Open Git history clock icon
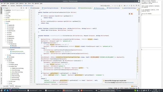 (x=131, y=6)
